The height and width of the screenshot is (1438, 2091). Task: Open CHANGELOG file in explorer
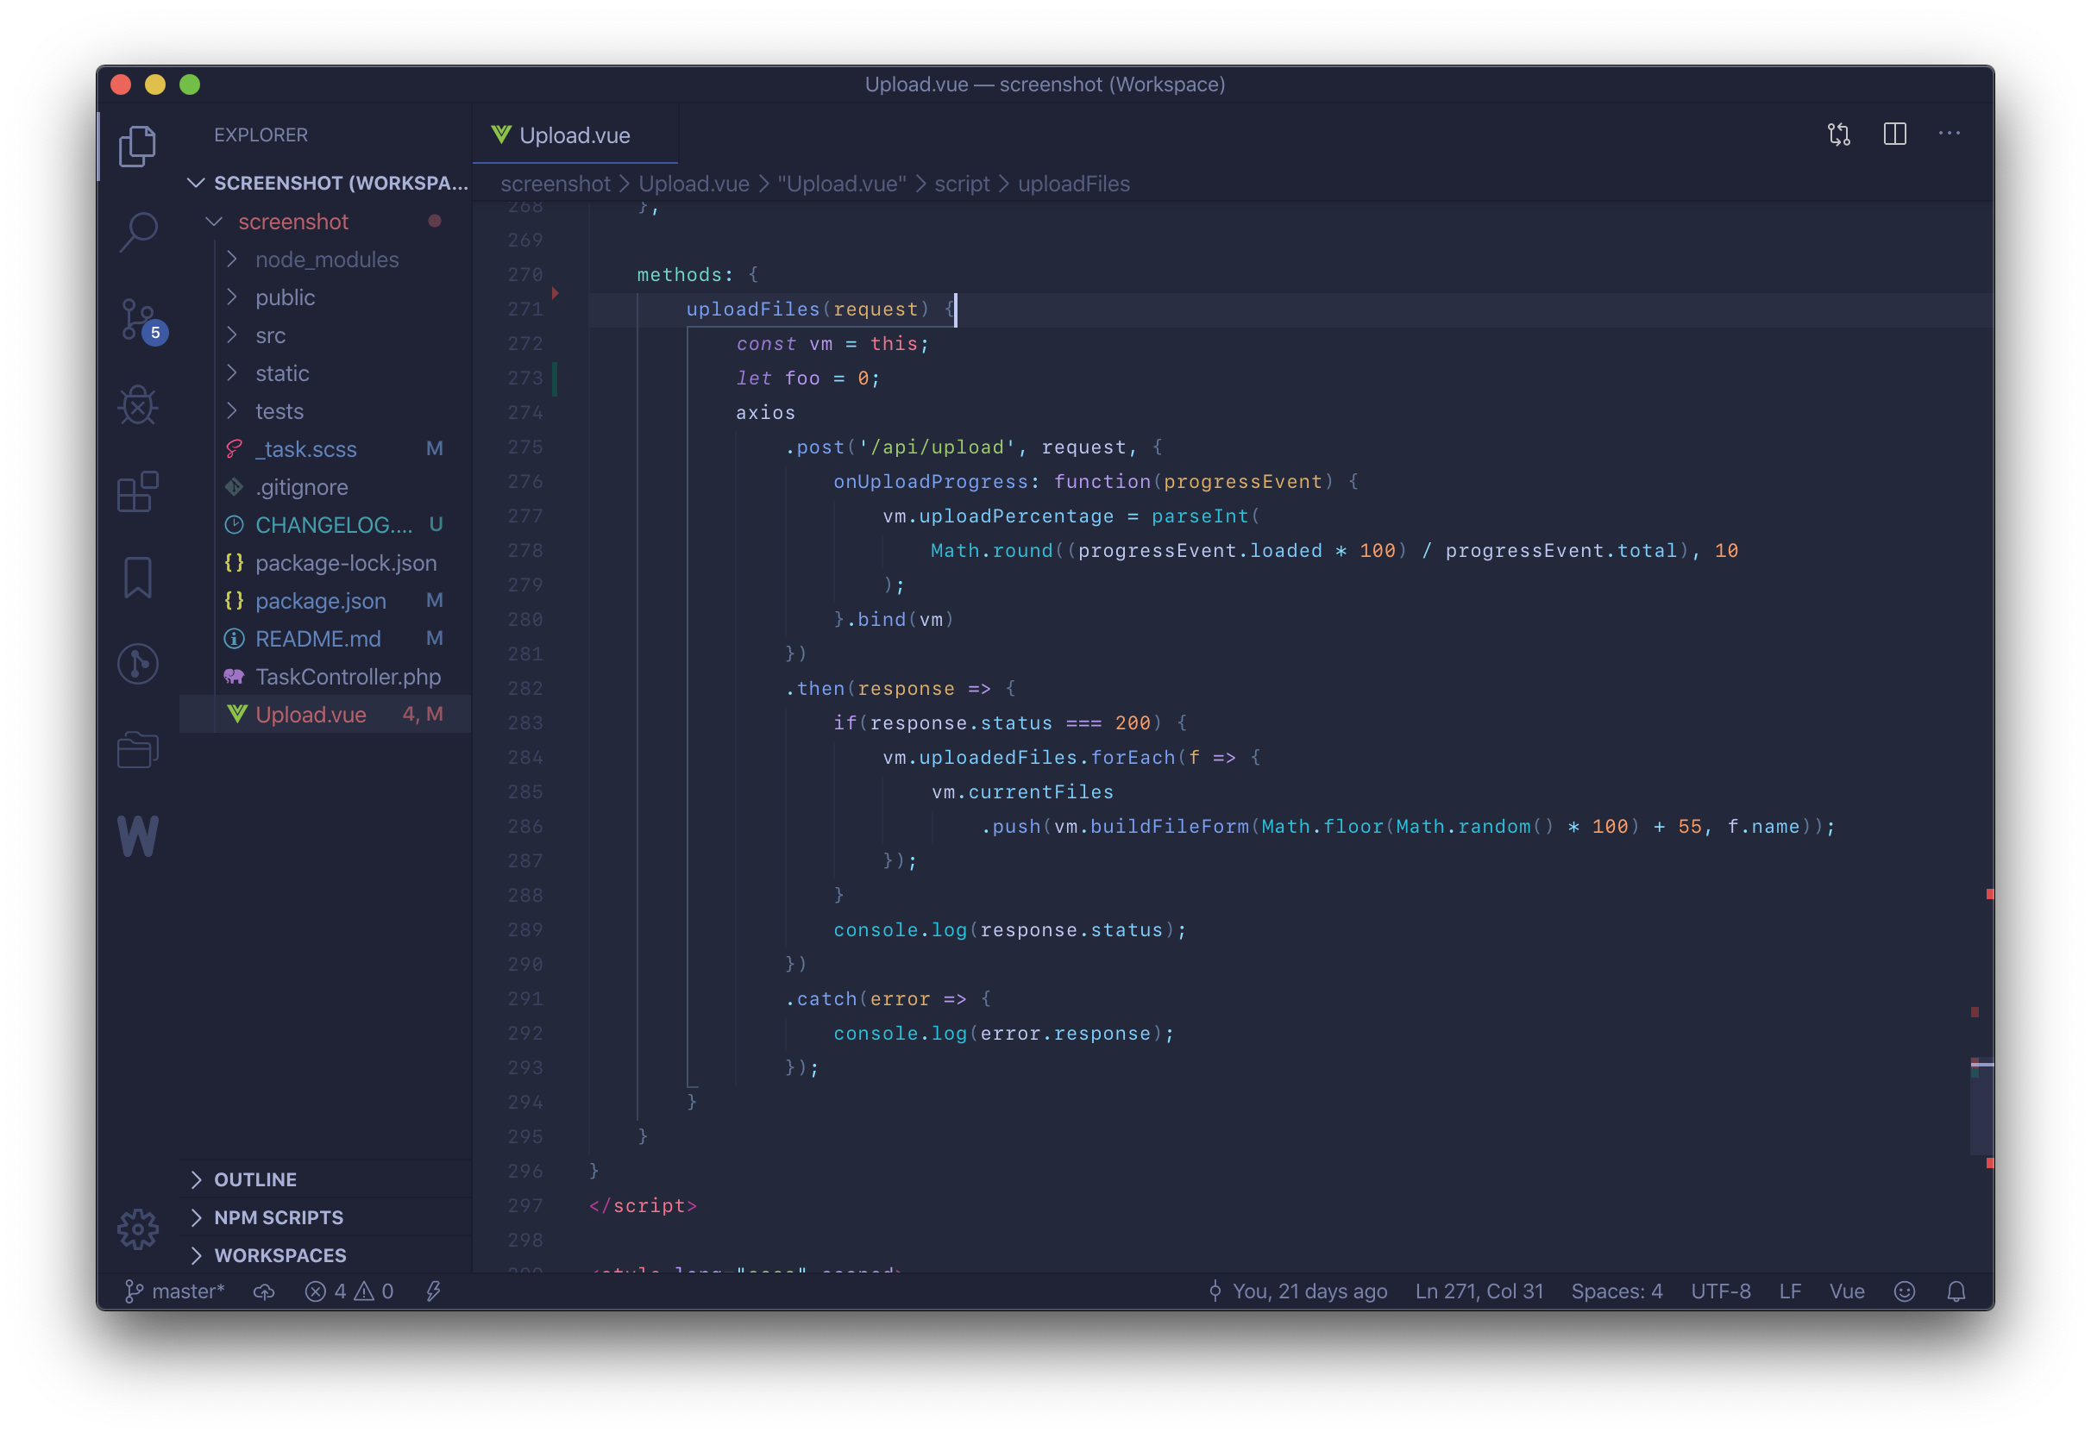coord(325,524)
